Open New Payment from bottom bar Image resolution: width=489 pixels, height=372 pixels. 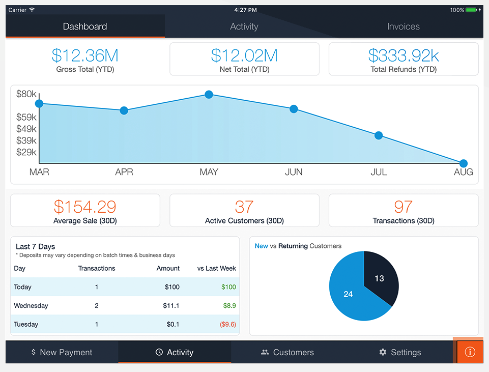pos(62,352)
